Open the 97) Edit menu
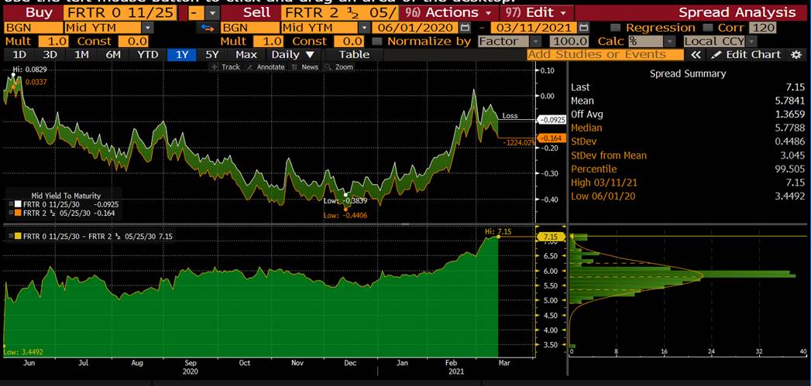Viewport: 811px width, 386px height. coord(536,12)
